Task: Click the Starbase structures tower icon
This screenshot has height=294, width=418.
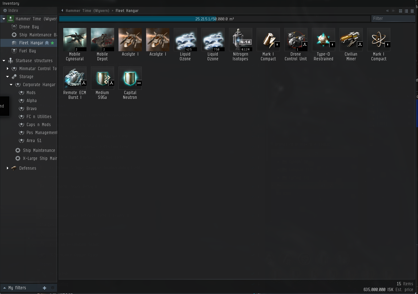Action: (x=11, y=60)
